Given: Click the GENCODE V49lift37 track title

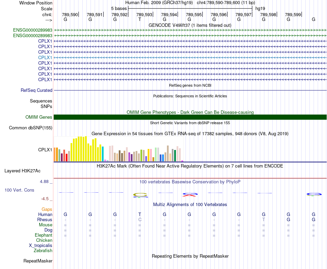Looking at the screenshot, I should pos(190,25).
